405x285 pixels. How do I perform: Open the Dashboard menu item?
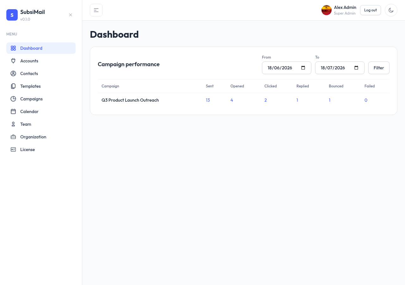tap(41, 48)
